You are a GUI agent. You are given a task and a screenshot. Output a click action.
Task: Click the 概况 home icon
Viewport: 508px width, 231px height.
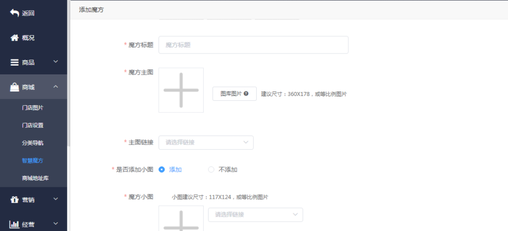point(14,38)
